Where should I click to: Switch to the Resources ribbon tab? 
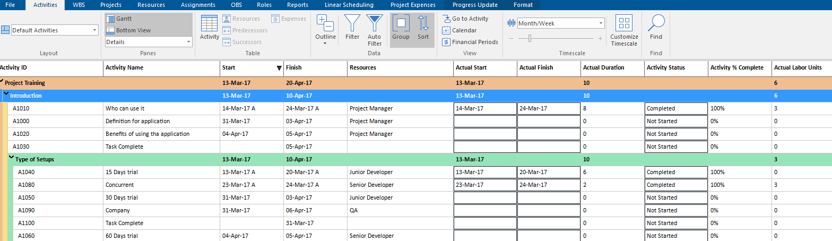click(x=151, y=5)
